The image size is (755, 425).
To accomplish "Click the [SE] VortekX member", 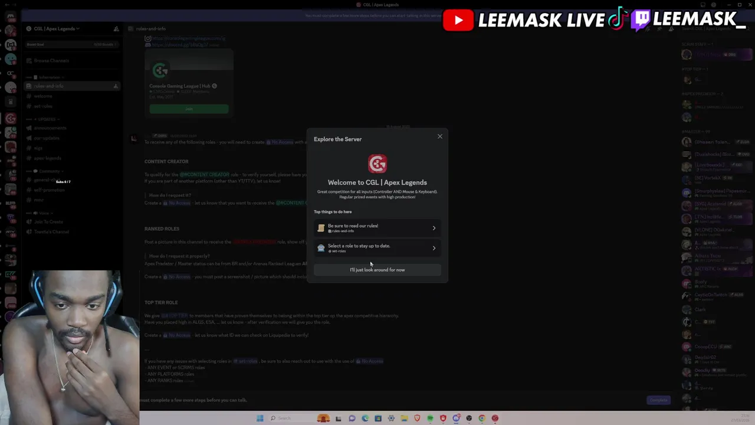I will tap(716, 178).
